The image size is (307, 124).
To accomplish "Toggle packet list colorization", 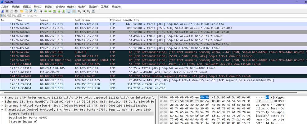I will (74, 11).
